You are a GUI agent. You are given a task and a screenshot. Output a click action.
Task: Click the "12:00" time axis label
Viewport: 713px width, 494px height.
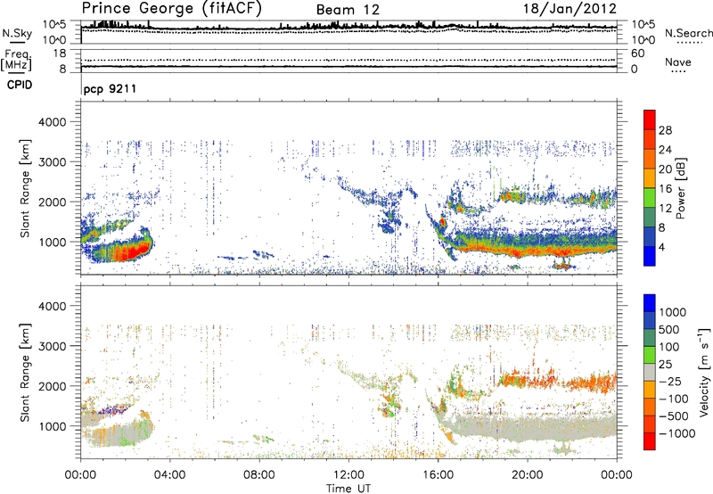(348, 475)
